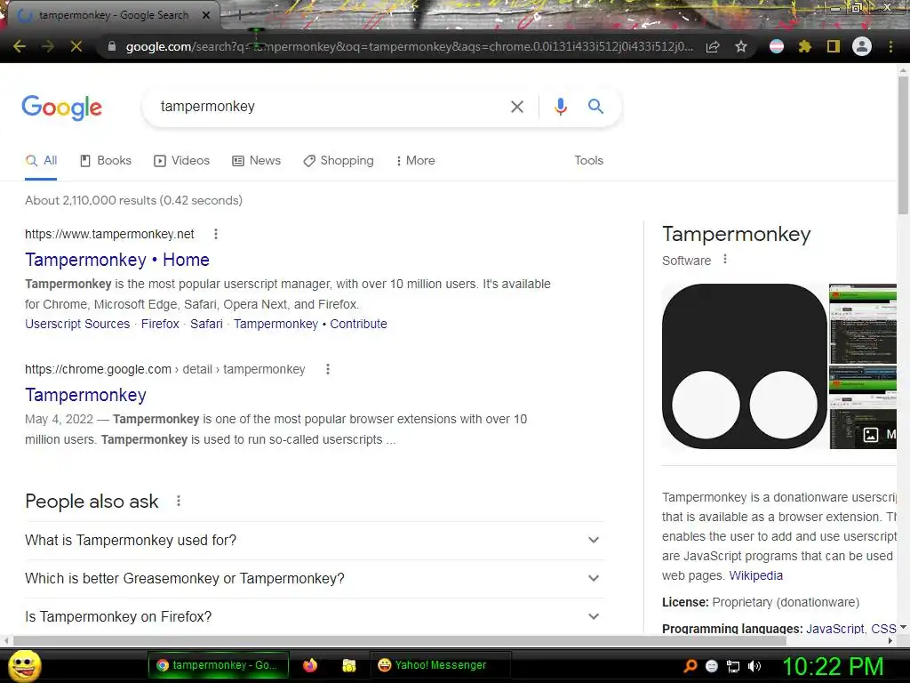Open Extensions puzzle piece menu
This screenshot has width=910, height=683.
[x=804, y=46]
